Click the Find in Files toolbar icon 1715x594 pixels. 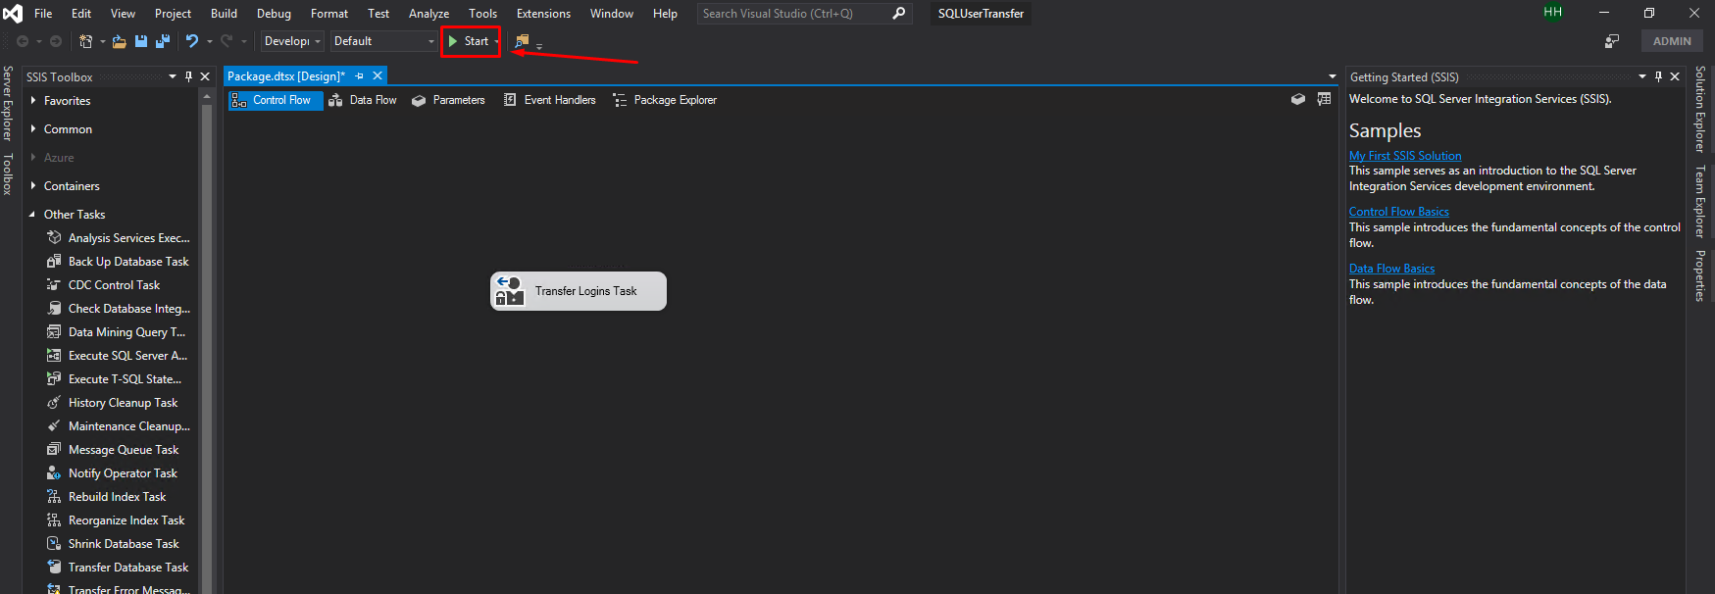pos(522,41)
